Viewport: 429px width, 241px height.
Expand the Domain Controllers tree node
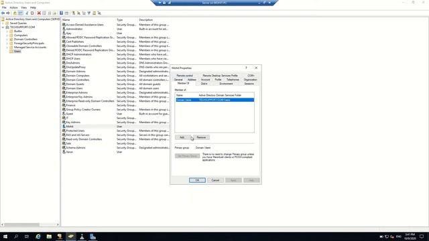point(7,39)
